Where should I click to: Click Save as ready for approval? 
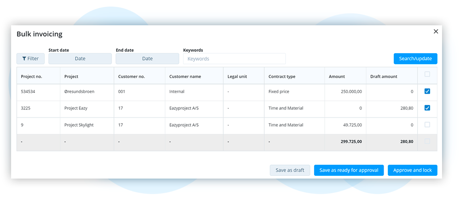pyautogui.click(x=349, y=170)
